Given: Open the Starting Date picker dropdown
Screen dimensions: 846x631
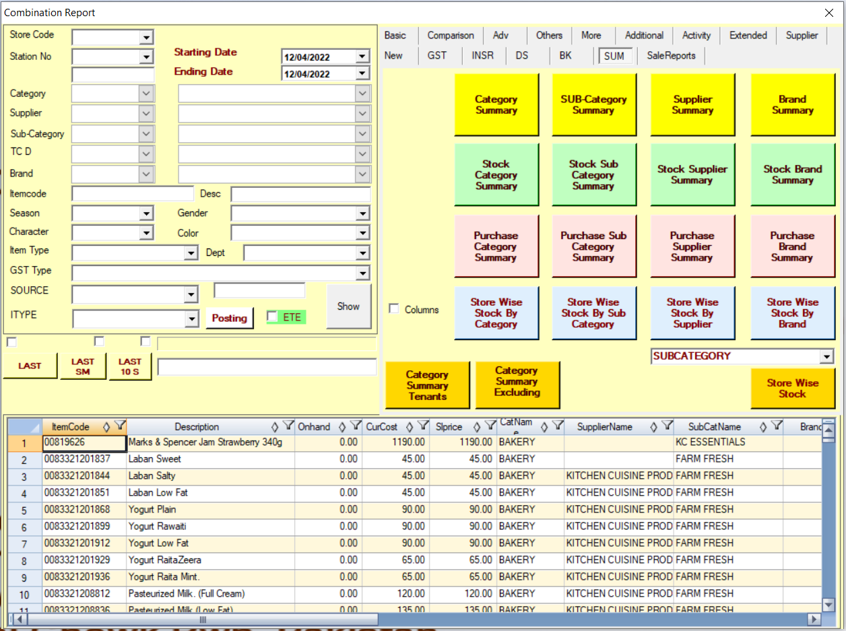Looking at the screenshot, I should click(363, 57).
